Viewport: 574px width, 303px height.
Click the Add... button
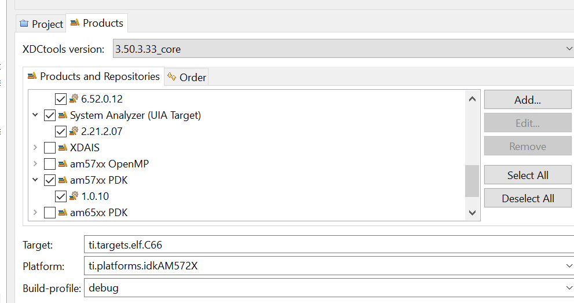tap(527, 100)
